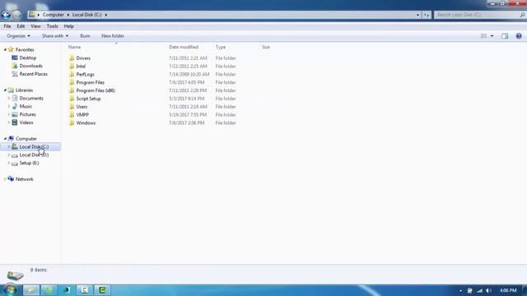Open Desktop in Favorites

pos(27,58)
